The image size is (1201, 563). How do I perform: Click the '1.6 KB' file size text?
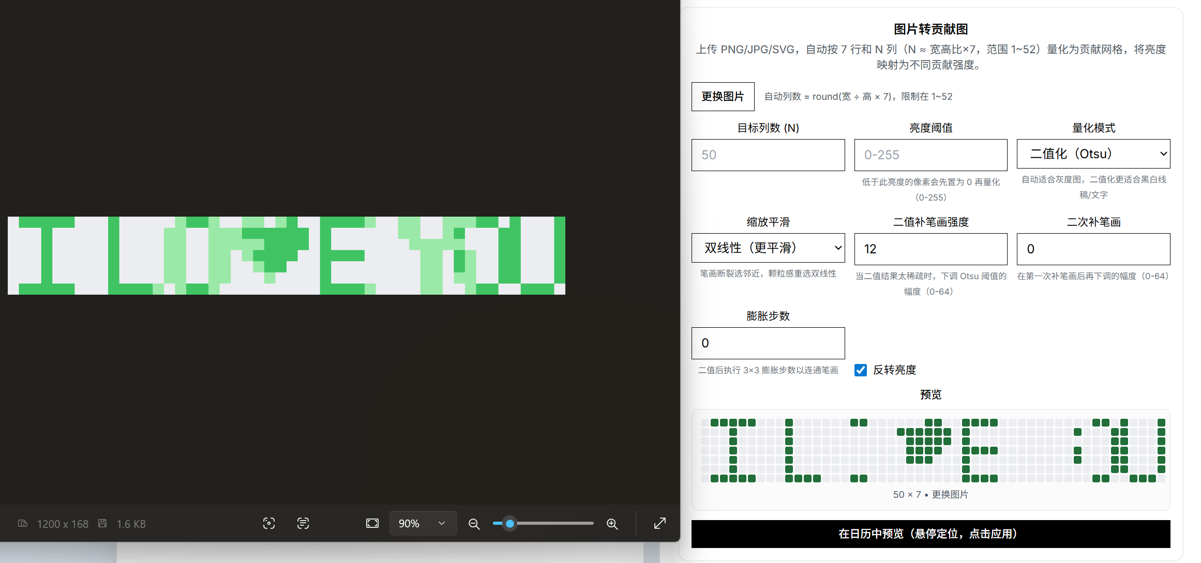point(131,524)
